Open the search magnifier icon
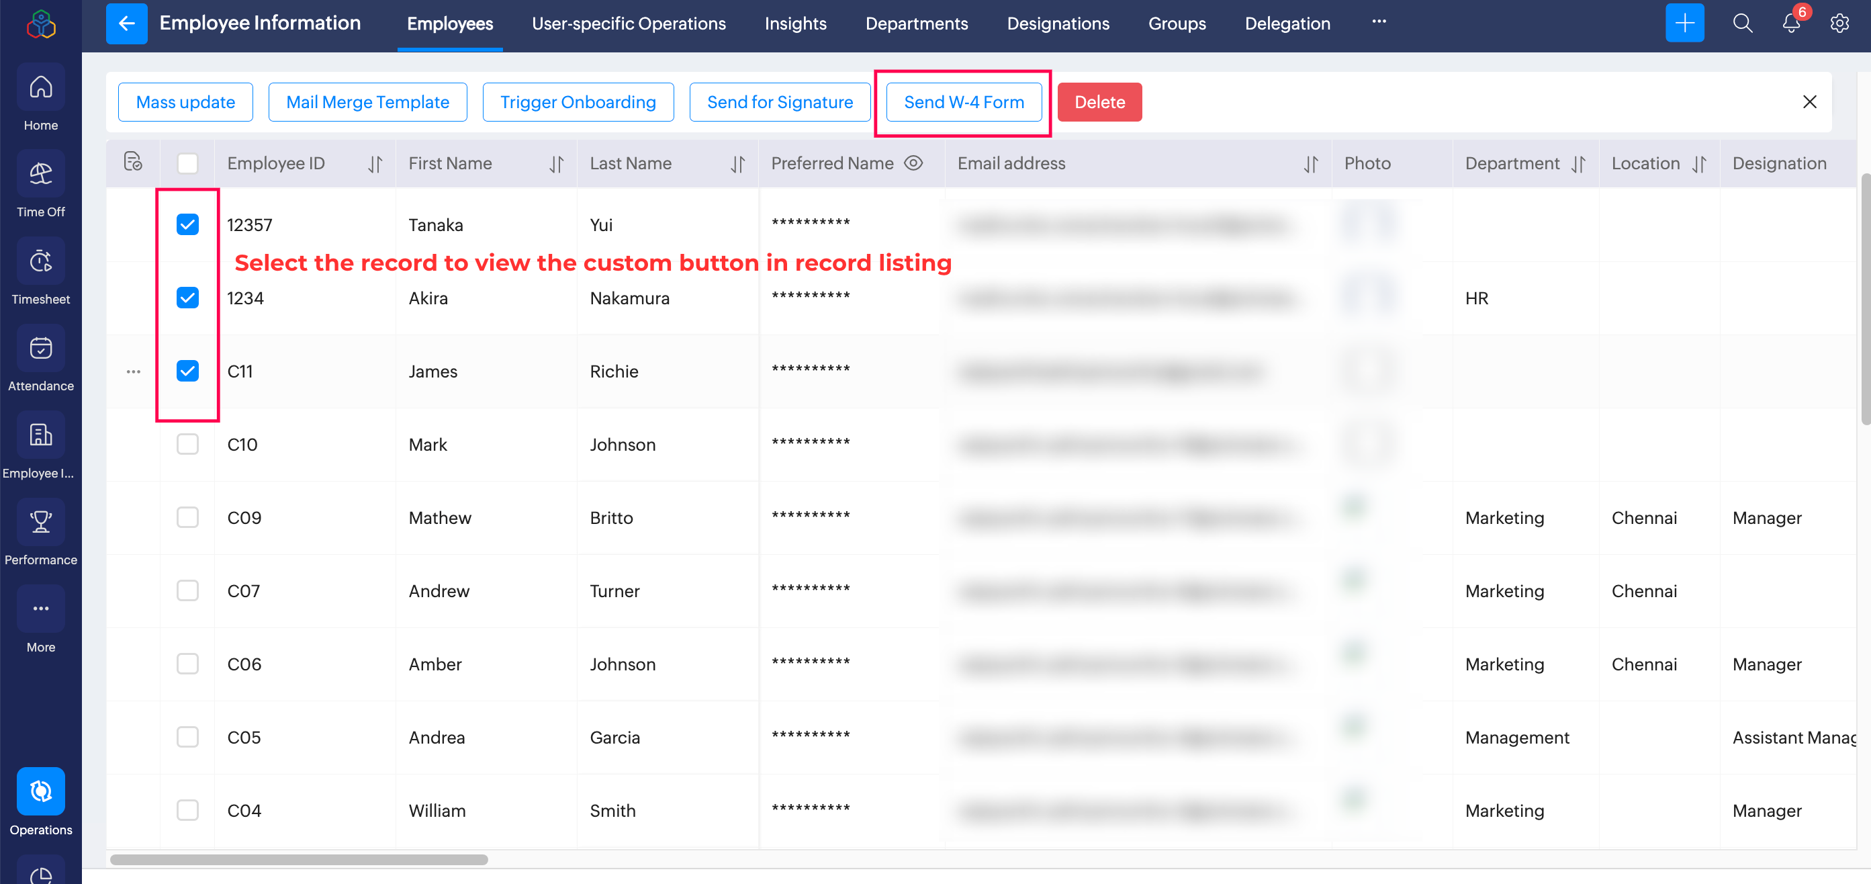Image resolution: width=1871 pixels, height=884 pixels. 1743,24
